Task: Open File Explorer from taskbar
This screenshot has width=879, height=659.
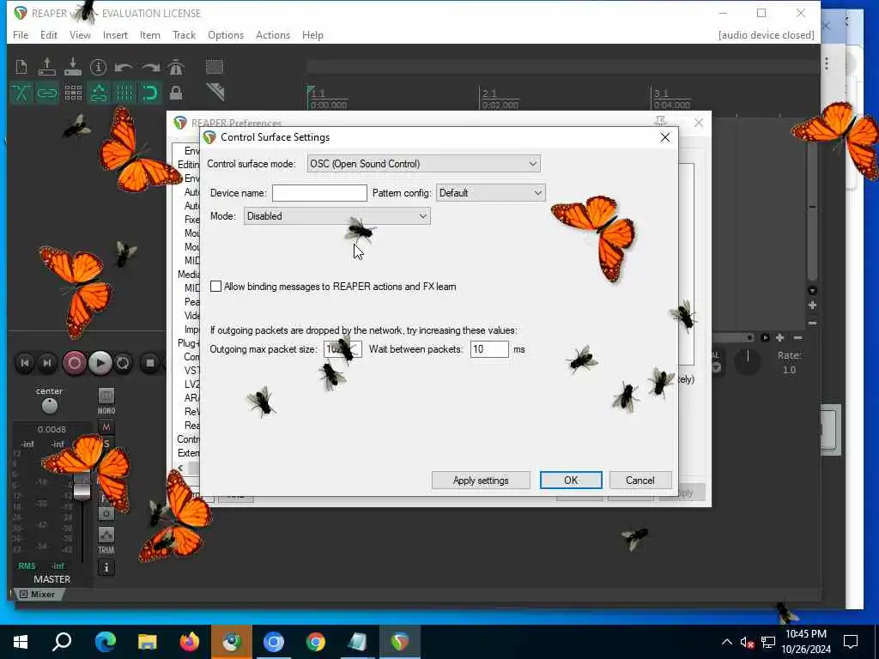Action: 148,642
